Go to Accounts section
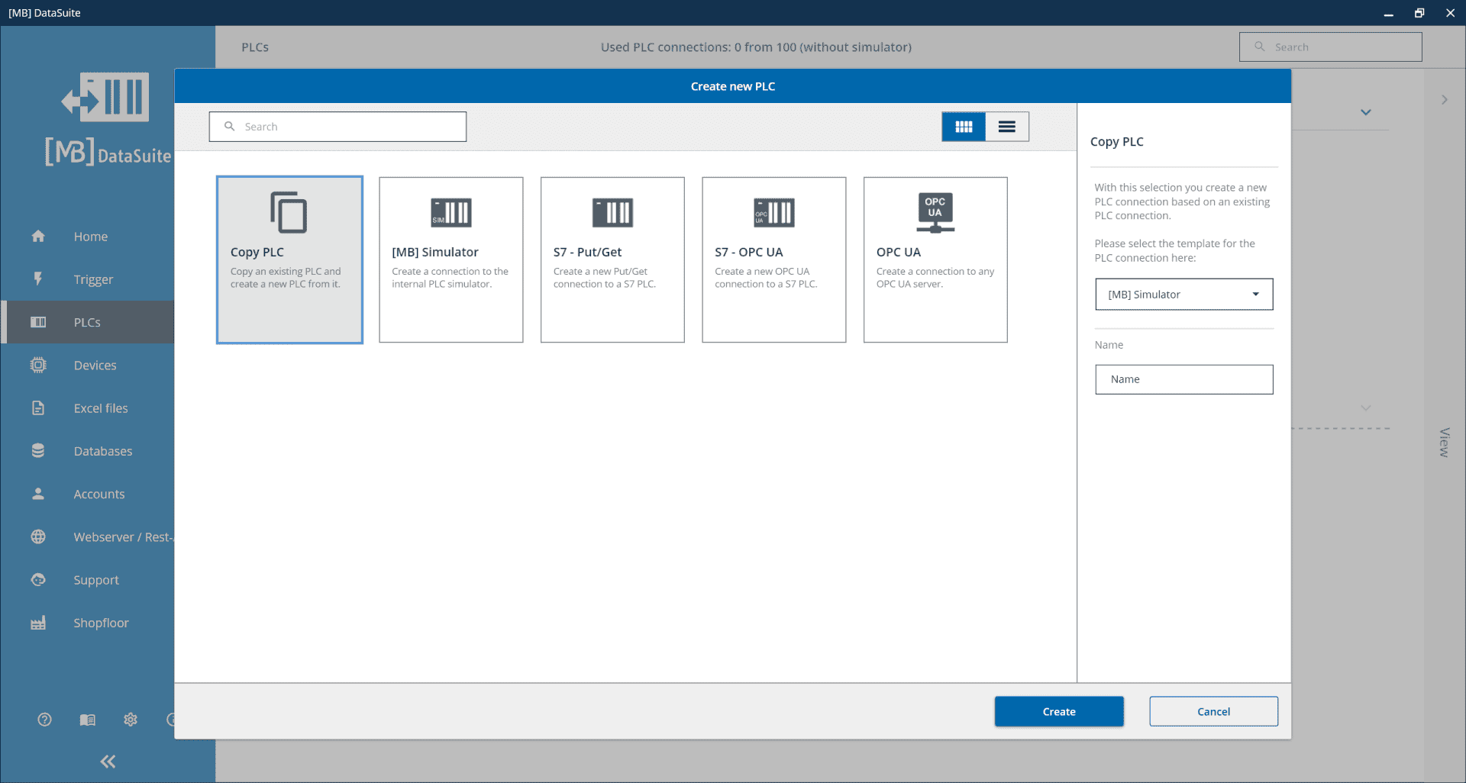 [x=99, y=494]
